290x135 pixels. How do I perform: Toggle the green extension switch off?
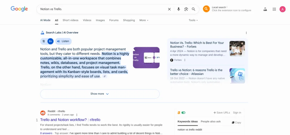pyautogui.click(x=184, y=113)
